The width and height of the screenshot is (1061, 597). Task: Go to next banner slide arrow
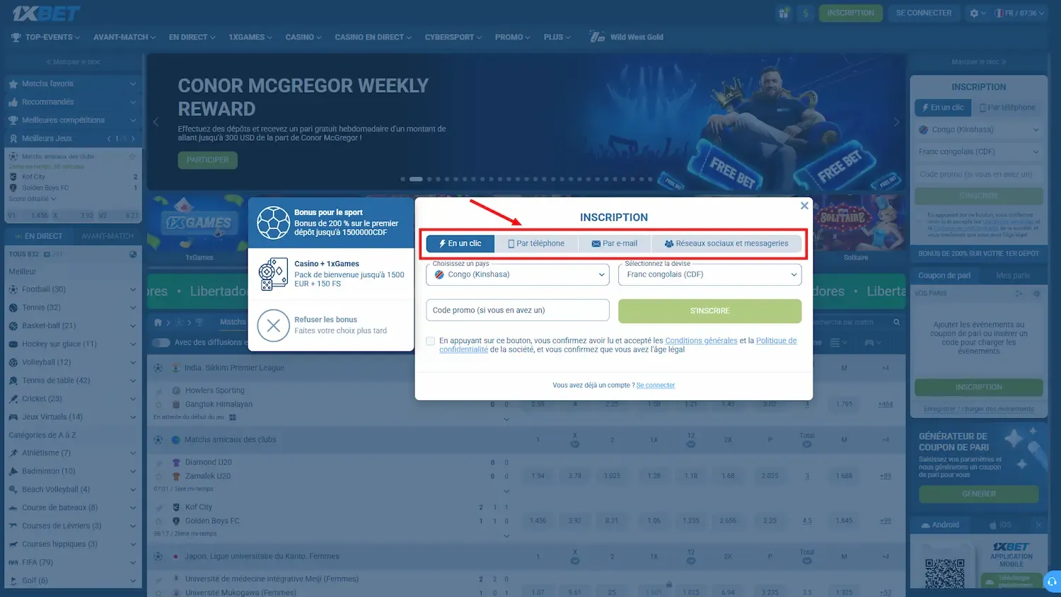click(897, 122)
